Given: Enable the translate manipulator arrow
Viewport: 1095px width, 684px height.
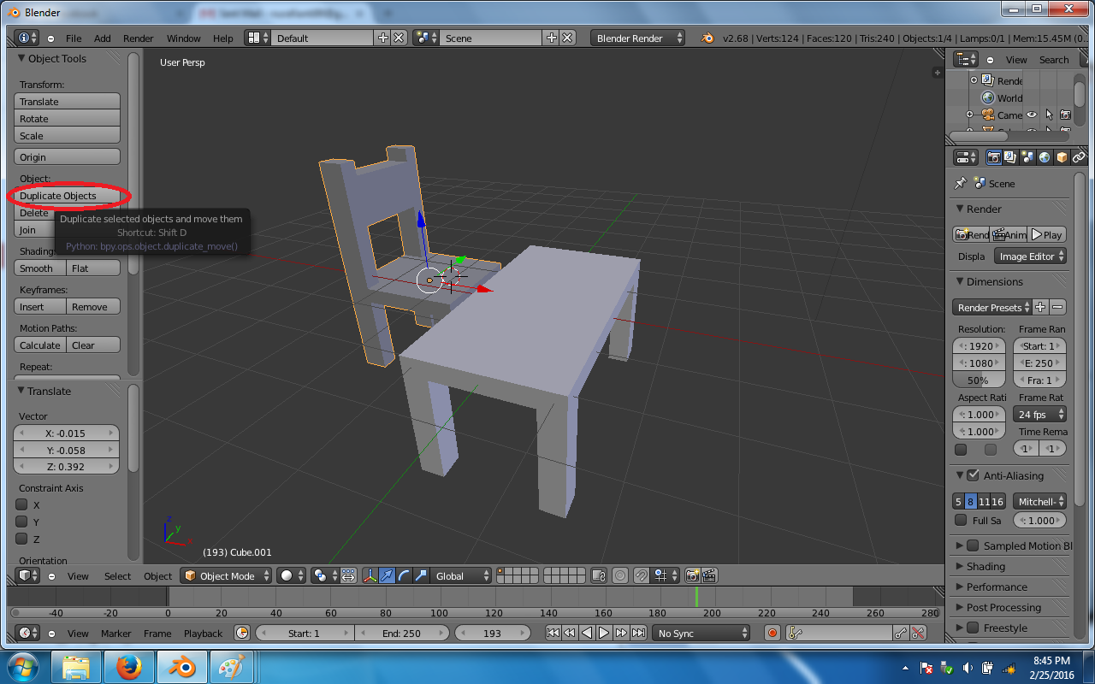Looking at the screenshot, I should [x=388, y=575].
